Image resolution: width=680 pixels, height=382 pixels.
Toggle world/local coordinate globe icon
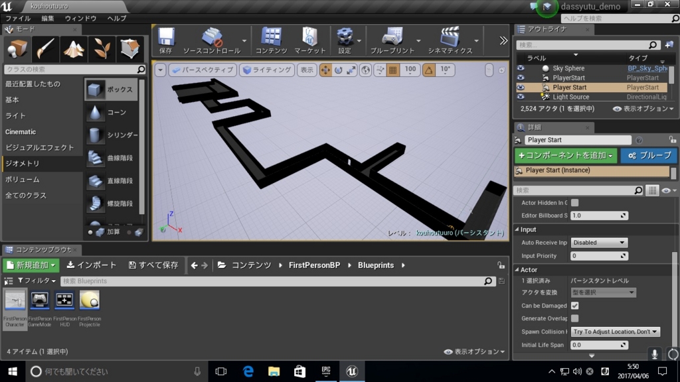[366, 70]
